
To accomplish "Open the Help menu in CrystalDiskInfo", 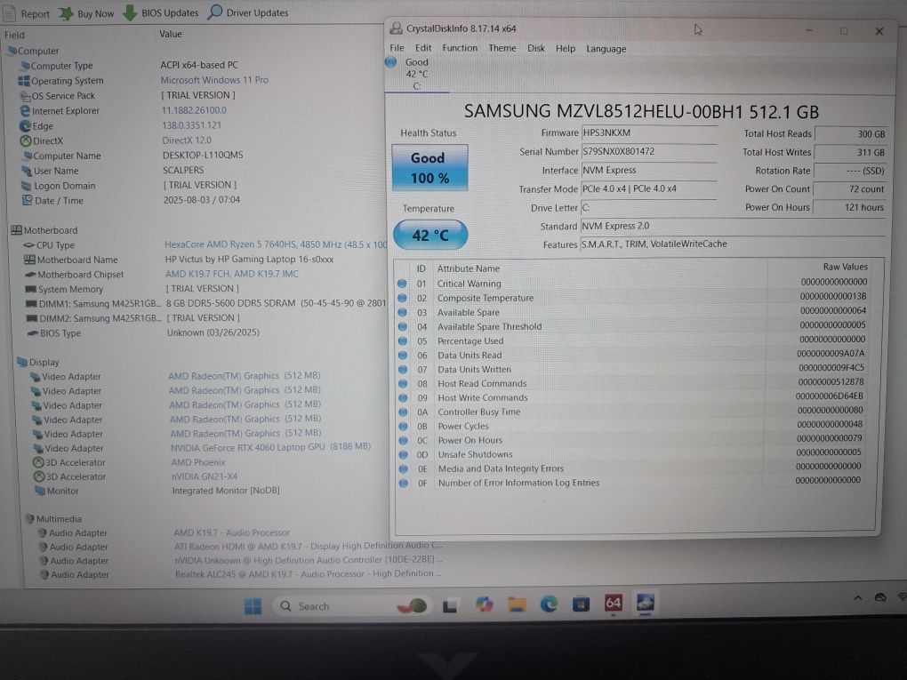I will [566, 49].
